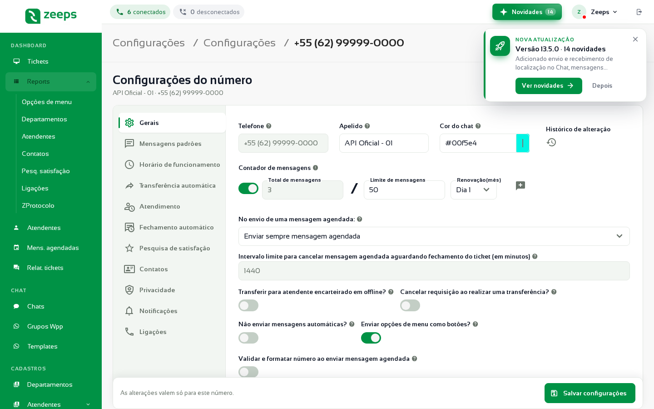Click help icon next to Telefone
The width and height of the screenshot is (654, 409).
click(x=269, y=126)
